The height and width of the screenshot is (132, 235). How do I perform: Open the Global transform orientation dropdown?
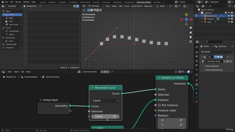click(x=162, y=6)
